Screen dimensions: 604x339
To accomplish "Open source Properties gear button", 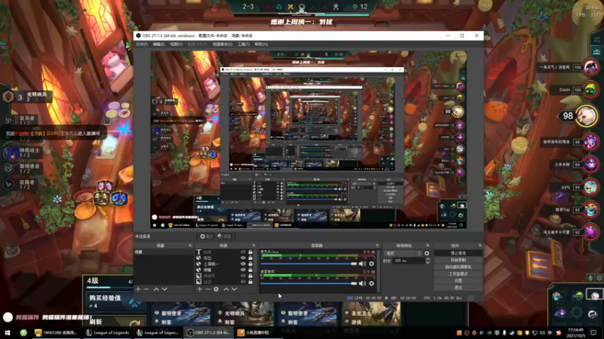I will (x=206, y=237).
